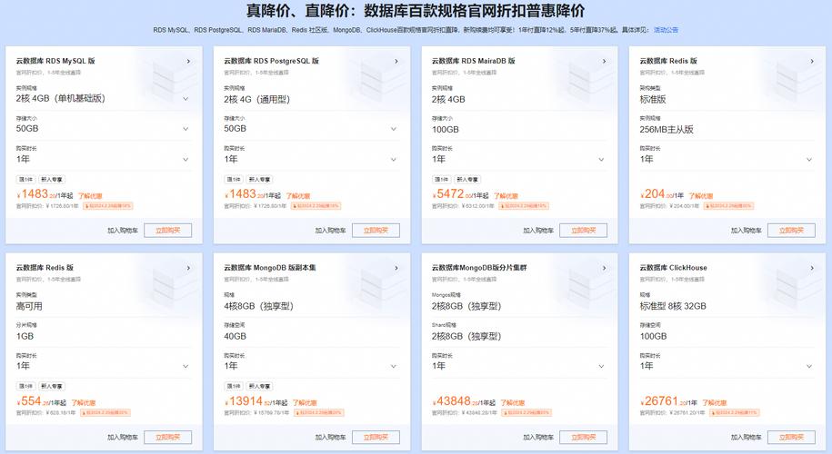832x454 pixels.
Task: Open RDS PostgreSQL card details arrow
Action: 396,62
